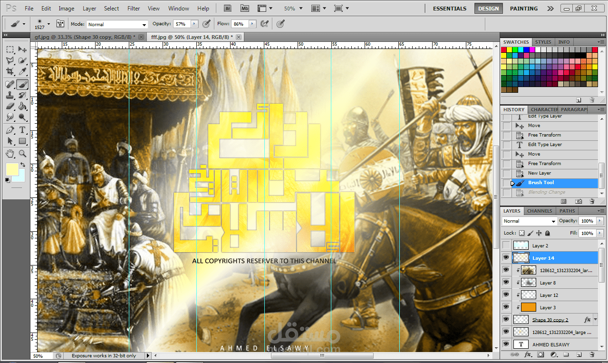Select the Paint Bucket tool

[22, 106]
